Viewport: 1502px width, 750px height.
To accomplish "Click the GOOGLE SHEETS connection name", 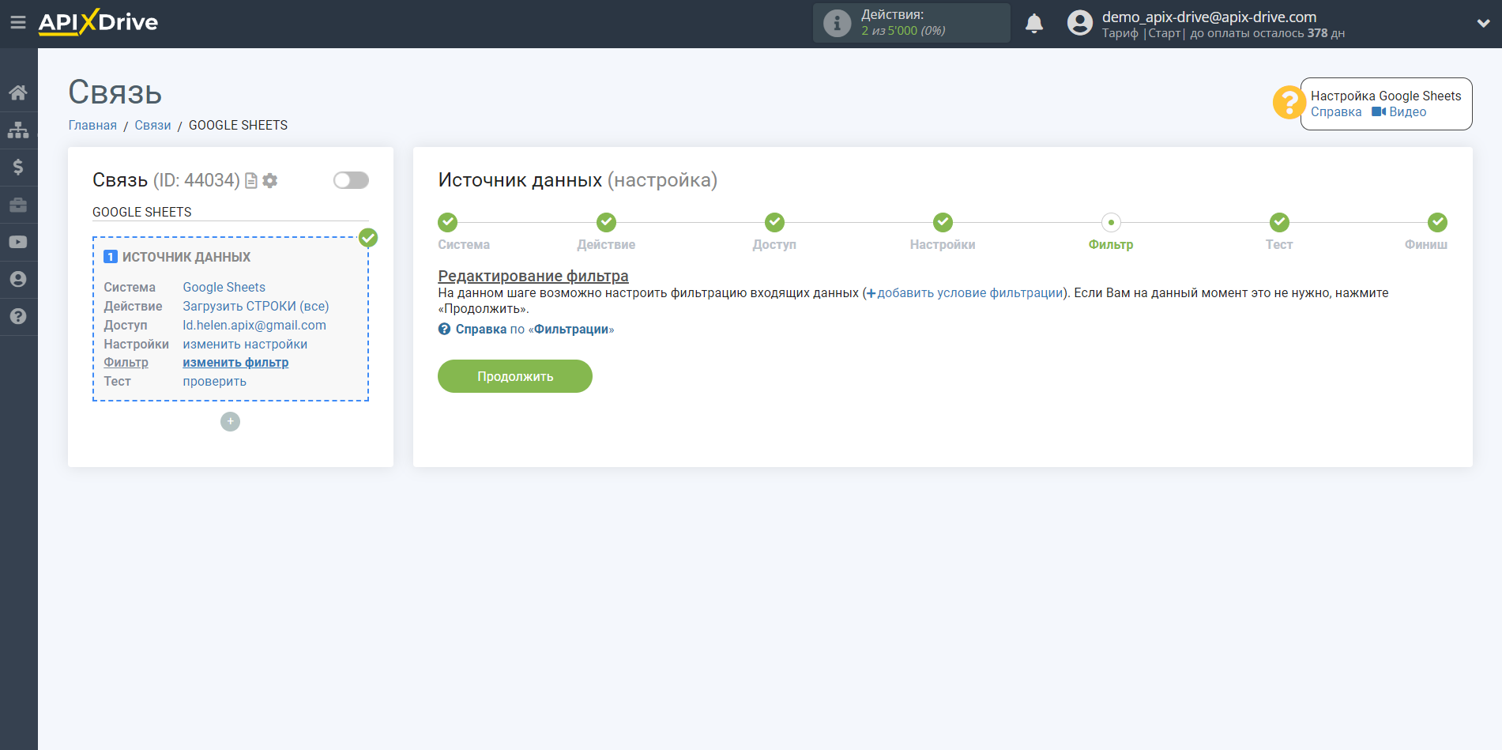I will (142, 212).
